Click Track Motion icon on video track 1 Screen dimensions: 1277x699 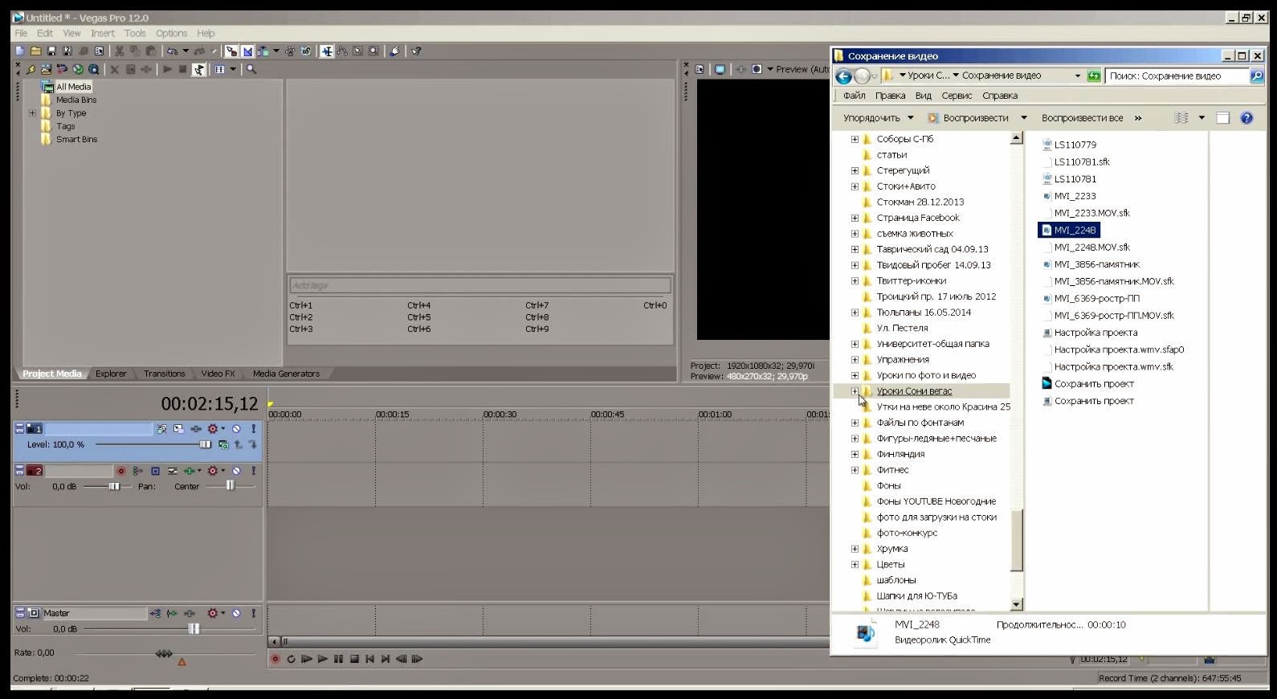coord(178,429)
